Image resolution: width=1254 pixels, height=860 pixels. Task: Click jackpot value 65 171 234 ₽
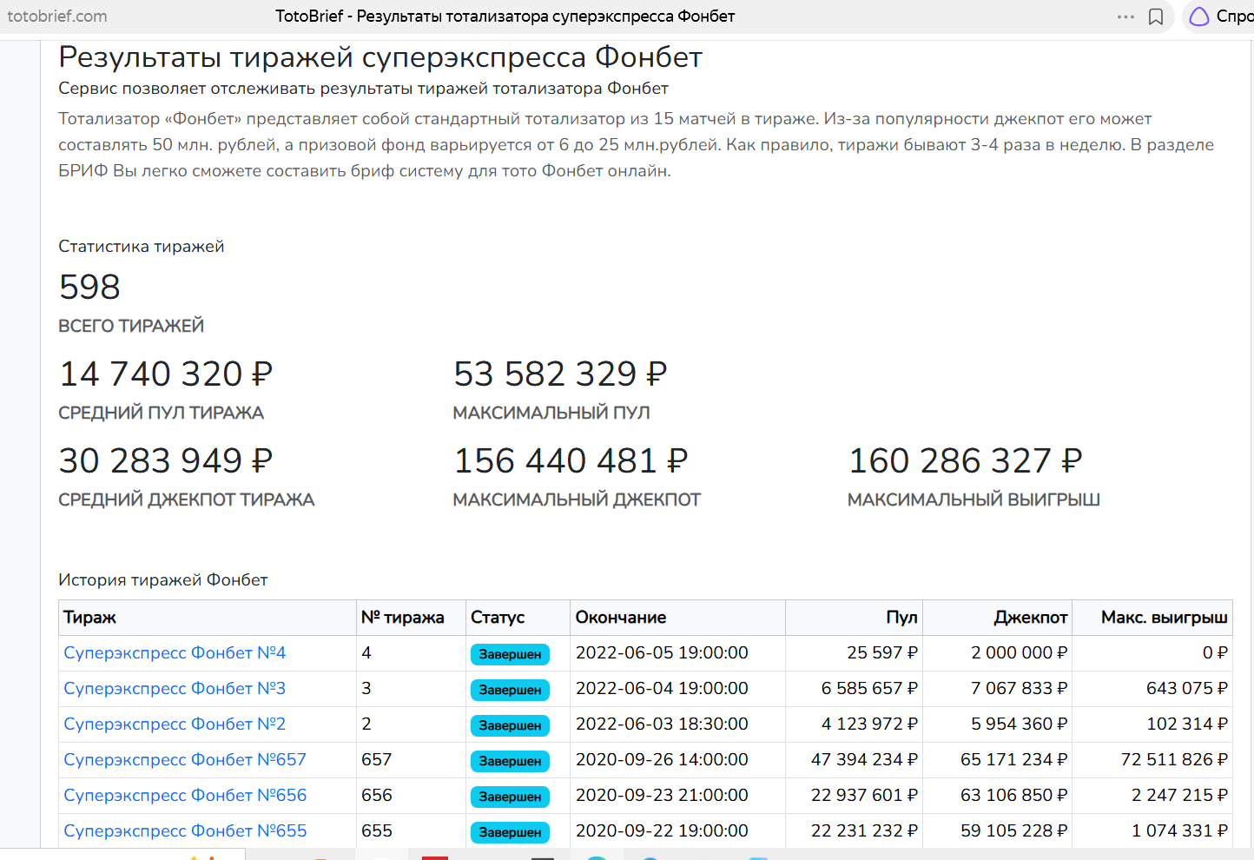1014,759
